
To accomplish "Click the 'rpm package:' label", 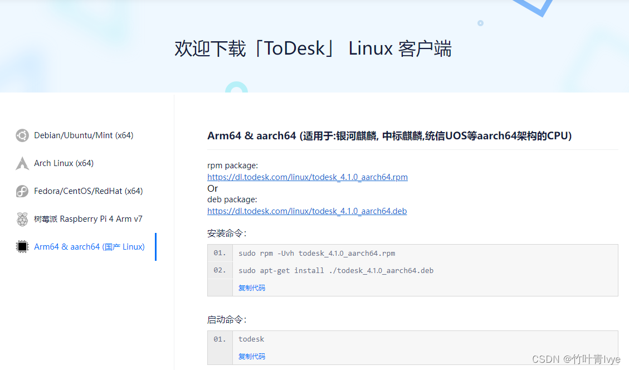I will pos(233,165).
